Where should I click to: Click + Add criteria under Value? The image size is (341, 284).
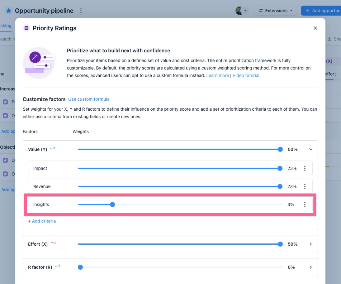(x=42, y=221)
